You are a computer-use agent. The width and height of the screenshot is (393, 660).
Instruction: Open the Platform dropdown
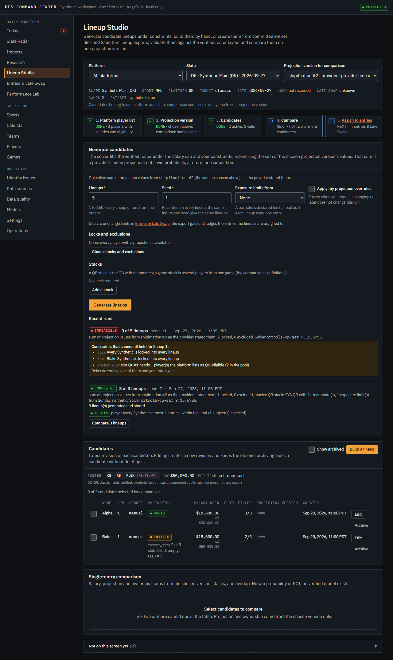coord(136,76)
